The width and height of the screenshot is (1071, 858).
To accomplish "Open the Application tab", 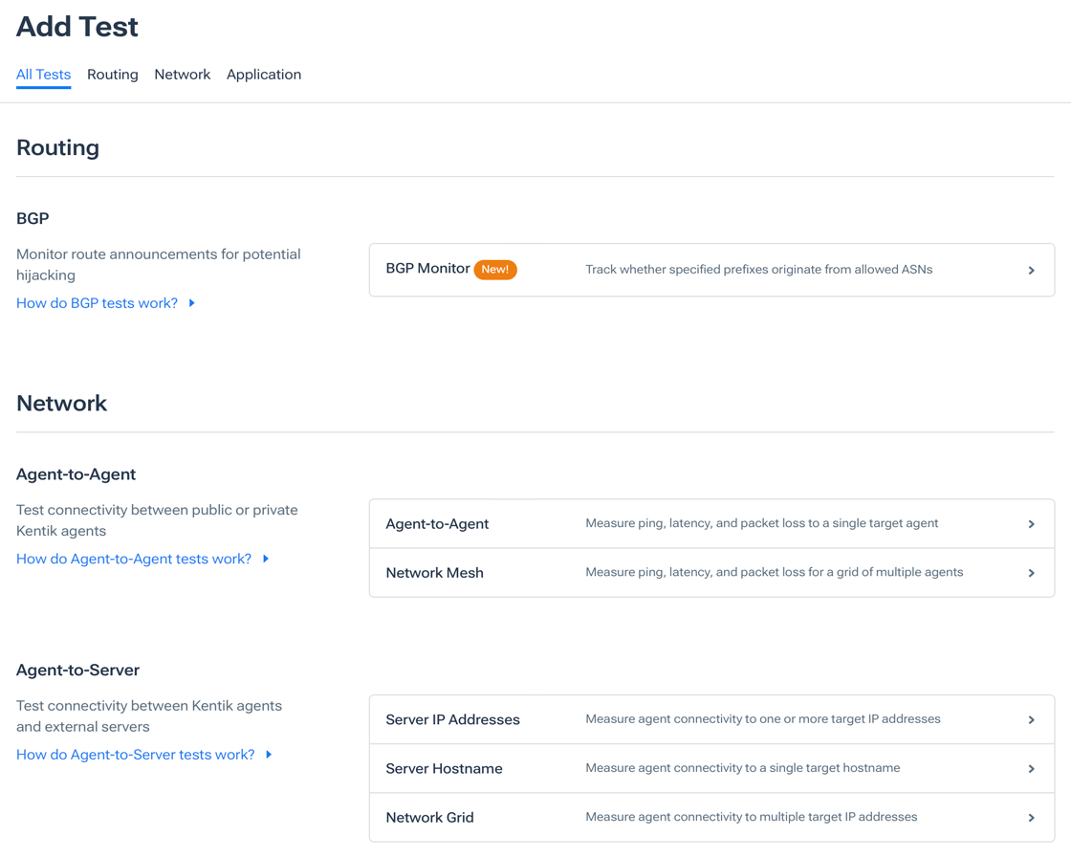I will [264, 75].
